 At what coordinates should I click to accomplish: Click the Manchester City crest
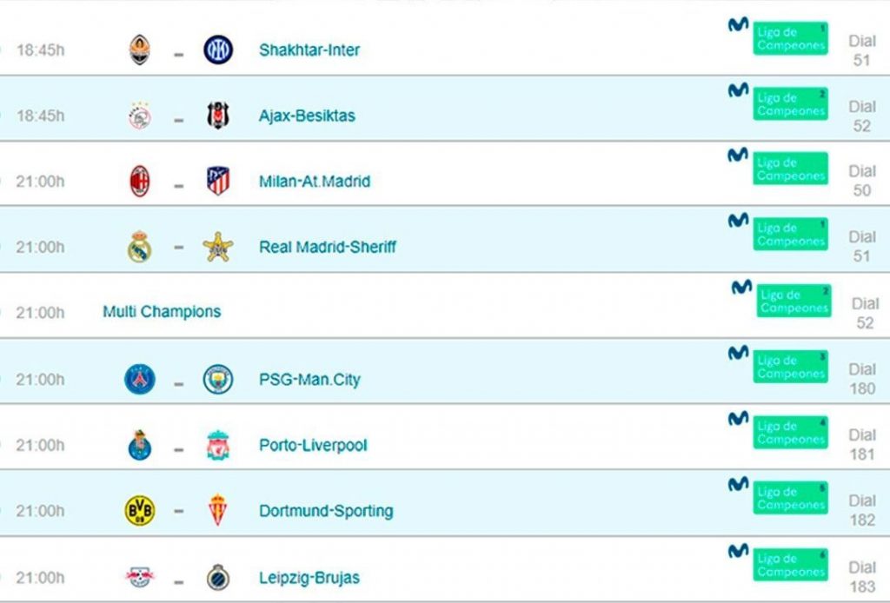tap(218, 379)
